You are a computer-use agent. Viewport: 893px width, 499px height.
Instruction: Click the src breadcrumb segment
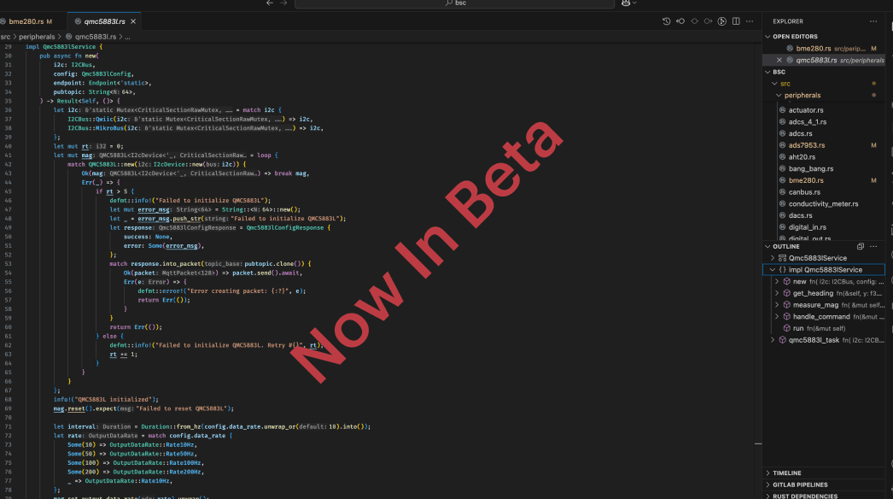[6, 37]
